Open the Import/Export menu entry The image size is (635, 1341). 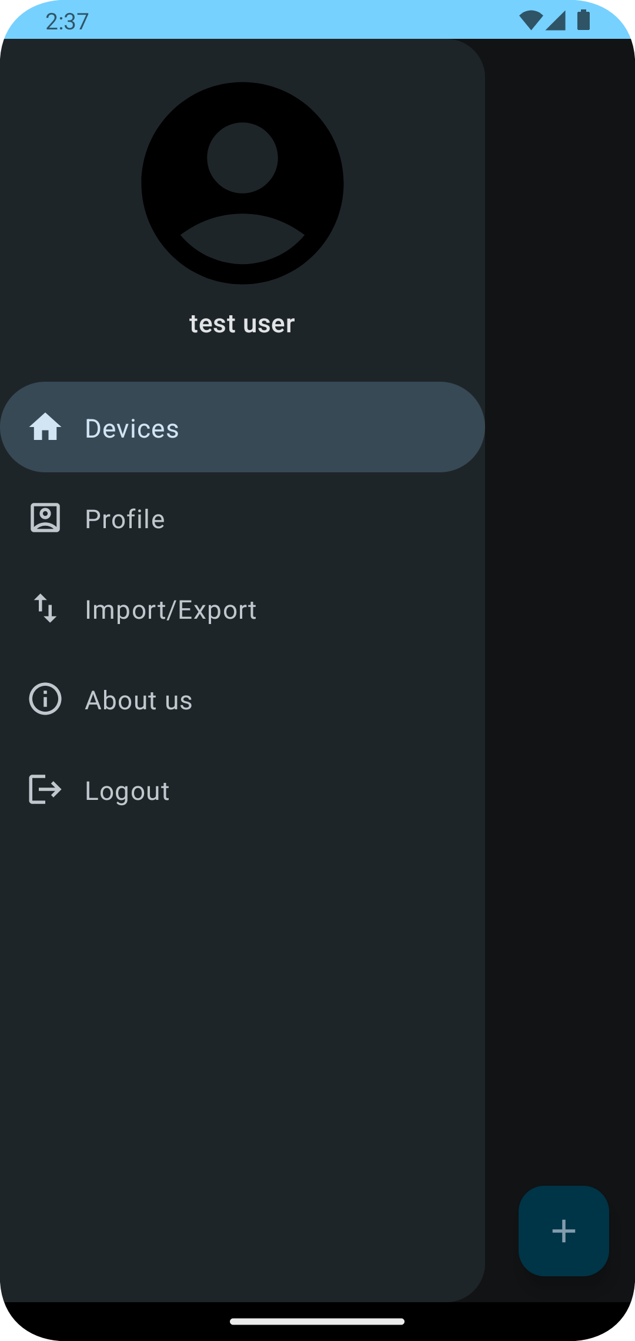(x=171, y=610)
